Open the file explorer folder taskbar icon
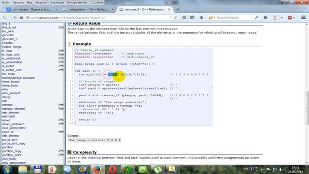This screenshot has width=309, height=174. click(22, 170)
